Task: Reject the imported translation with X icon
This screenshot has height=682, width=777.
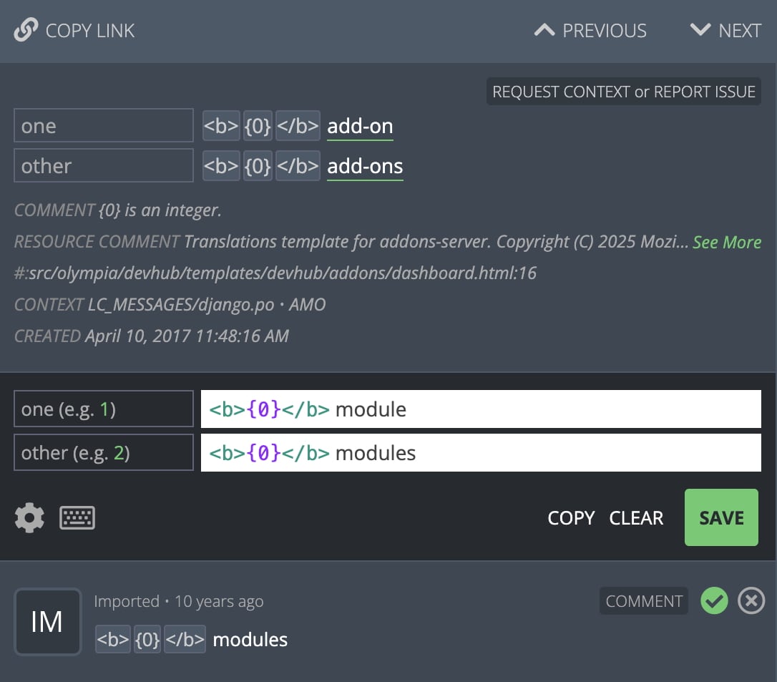Action: pos(751,601)
